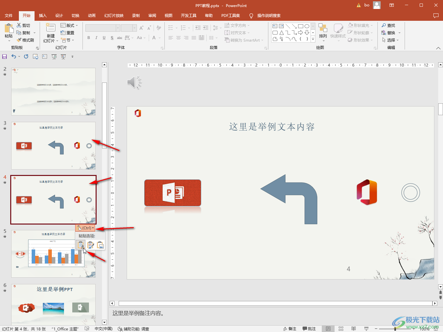
Task: Open the Slide Show (幻灯片放映) tab
Action: pyautogui.click(x=114, y=15)
